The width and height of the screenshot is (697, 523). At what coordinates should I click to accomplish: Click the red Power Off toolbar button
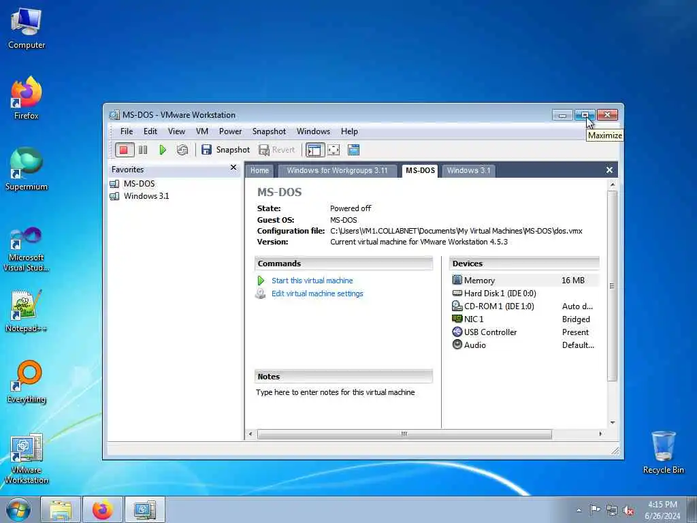124,150
